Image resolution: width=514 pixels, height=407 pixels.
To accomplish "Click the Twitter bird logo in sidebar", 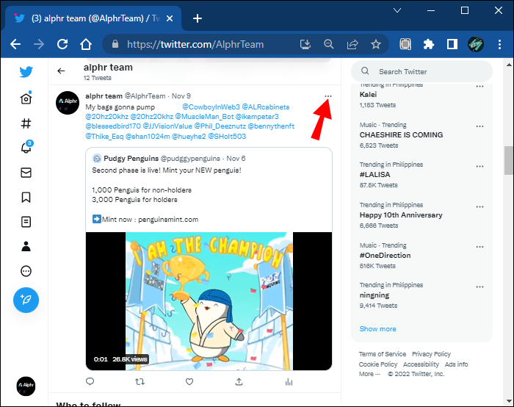I will 26,72.
